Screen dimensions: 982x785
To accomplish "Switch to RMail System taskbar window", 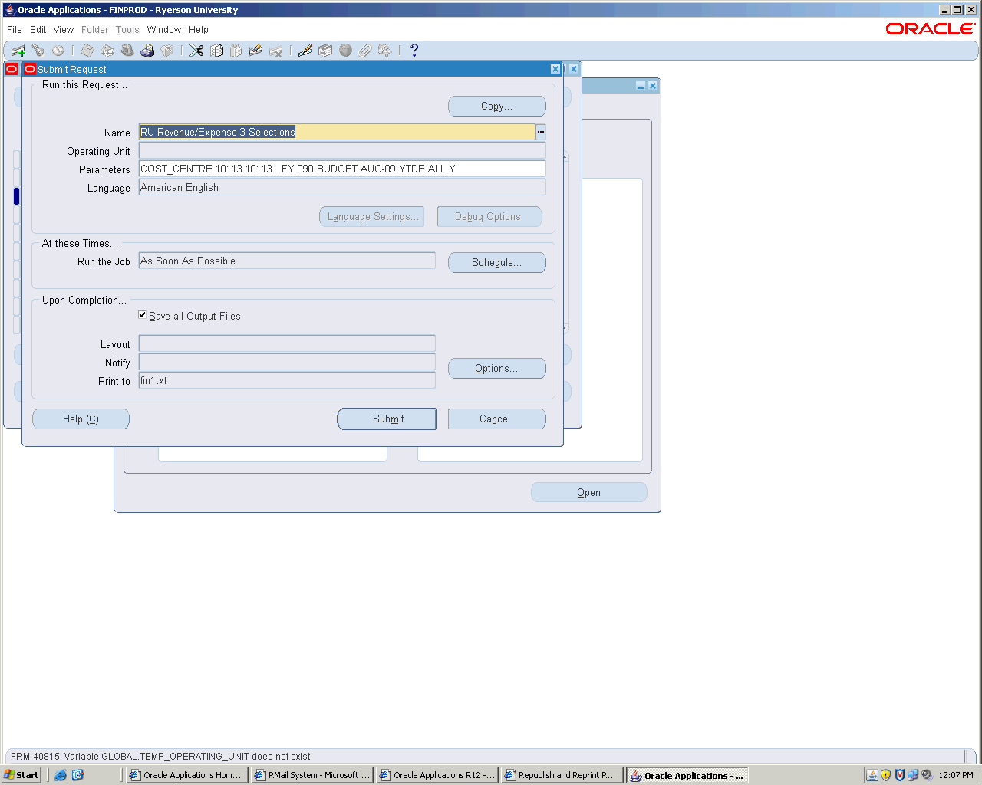I will click(312, 775).
